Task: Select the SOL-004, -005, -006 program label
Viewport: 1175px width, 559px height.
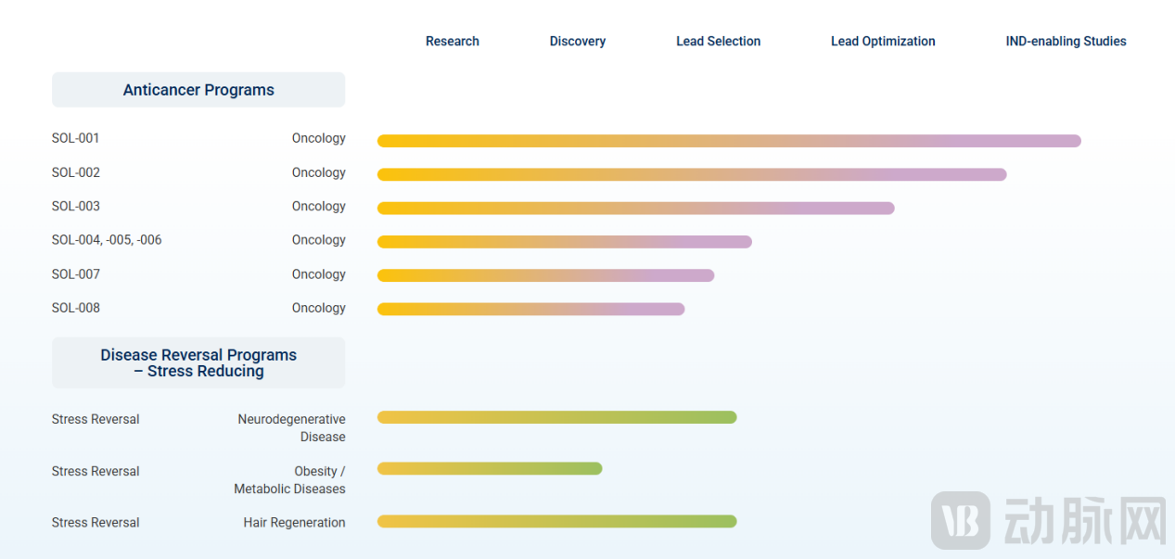Action: pos(107,240)
